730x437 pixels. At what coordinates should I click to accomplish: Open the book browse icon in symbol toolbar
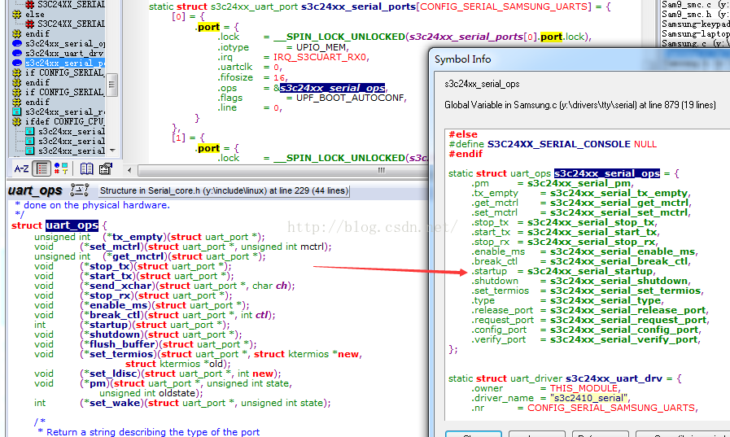tap(86, 168)
